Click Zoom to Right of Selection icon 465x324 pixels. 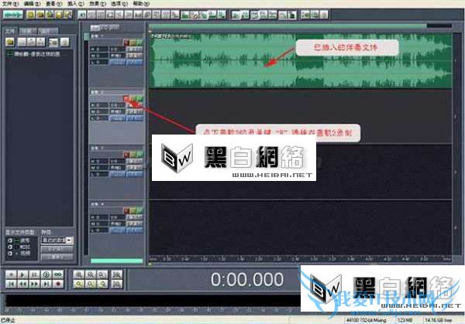[x=102, y=284]
